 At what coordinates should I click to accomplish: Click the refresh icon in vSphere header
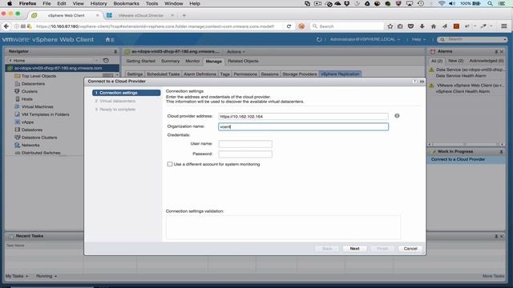click(x=319, y=39)
